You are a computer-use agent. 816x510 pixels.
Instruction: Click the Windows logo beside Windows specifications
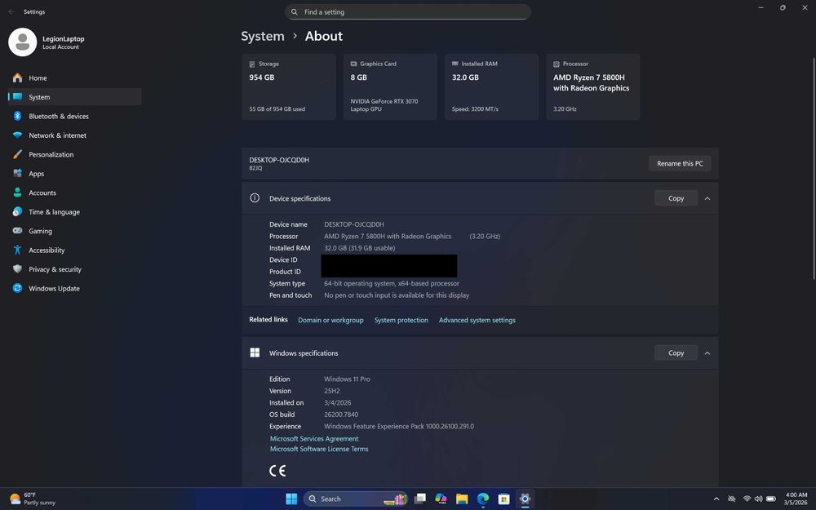[255, 353]
